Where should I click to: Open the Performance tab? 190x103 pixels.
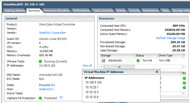(81, 11)
